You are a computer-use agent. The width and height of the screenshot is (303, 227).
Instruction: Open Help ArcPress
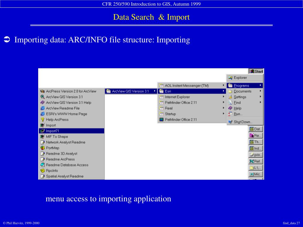[x=72, y=119]
